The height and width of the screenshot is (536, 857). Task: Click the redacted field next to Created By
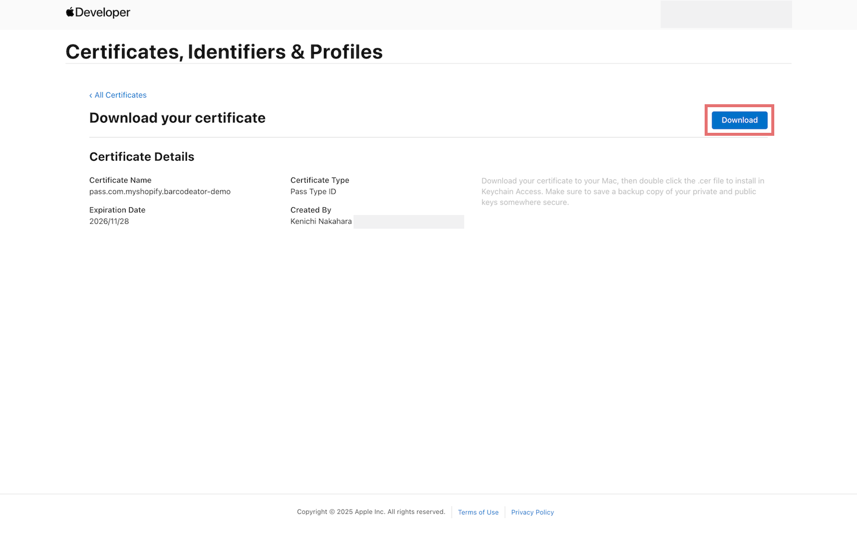[408, 222]
